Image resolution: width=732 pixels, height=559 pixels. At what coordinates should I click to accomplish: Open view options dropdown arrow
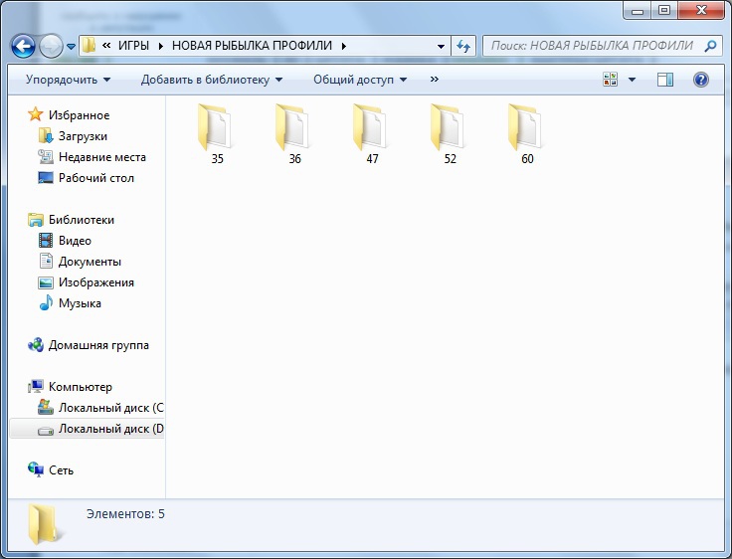point(633,80)
